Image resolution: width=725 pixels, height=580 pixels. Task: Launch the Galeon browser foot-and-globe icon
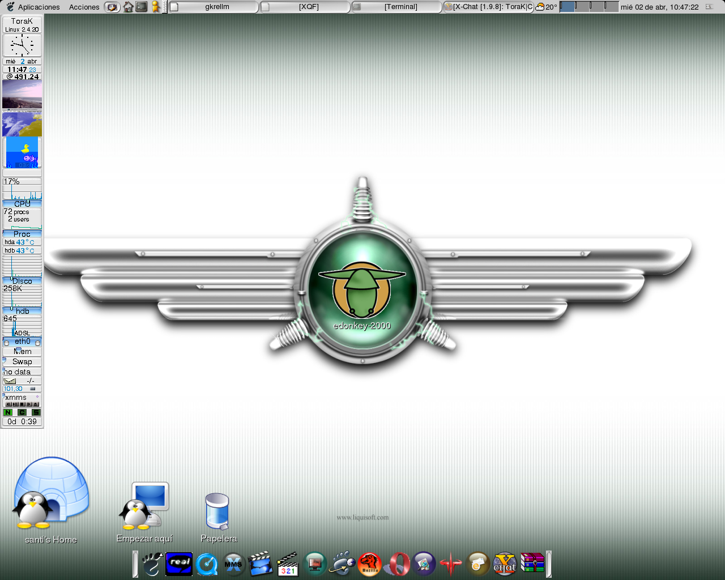343,564
